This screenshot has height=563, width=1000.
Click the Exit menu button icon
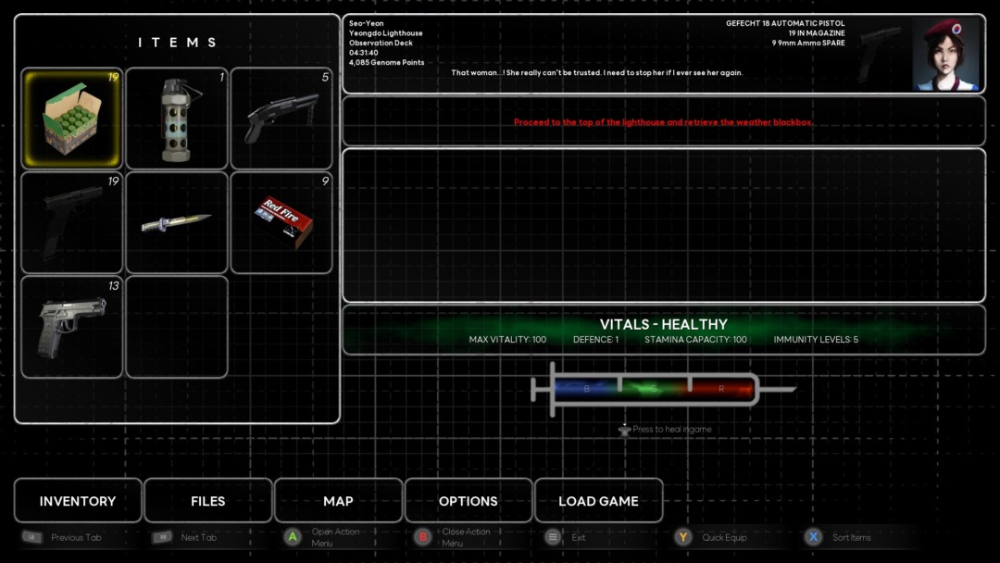pos(553,537)
